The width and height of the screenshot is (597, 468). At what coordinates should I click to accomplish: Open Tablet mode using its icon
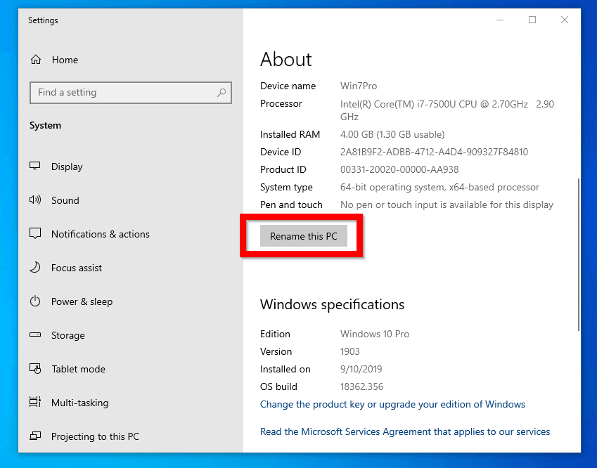34,369
